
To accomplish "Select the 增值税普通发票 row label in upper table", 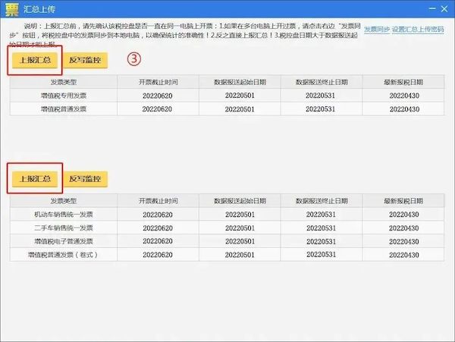I will coord(64,109).
